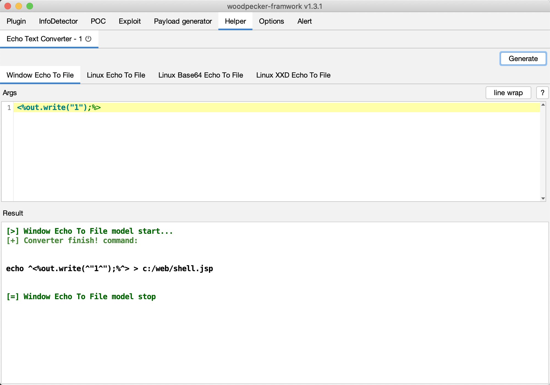Click the generated echo command in Result
The image size is (550, 385).
pos(109,269)
